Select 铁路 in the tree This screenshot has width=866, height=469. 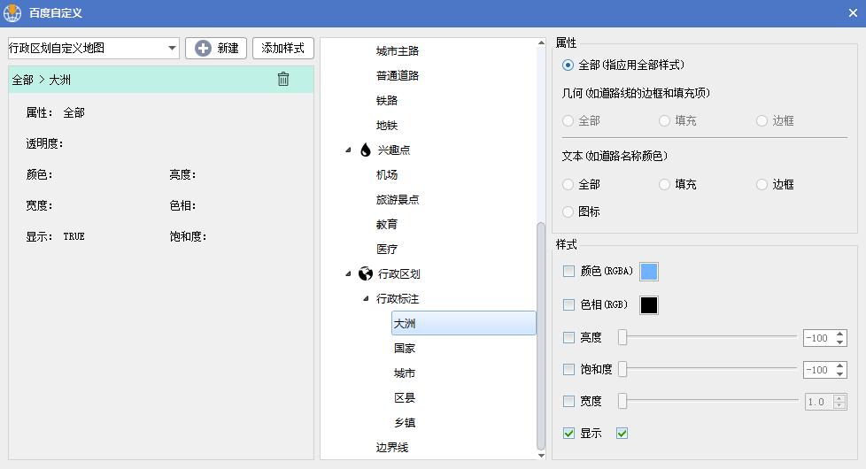(x=387, y=100)
